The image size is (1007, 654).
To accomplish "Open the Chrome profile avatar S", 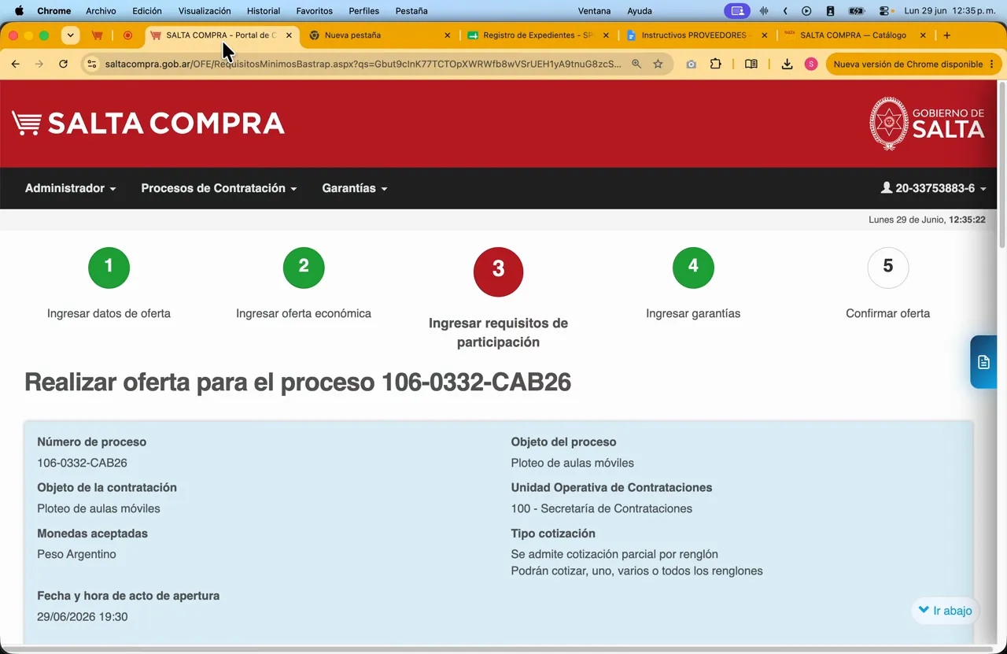I will pyautogui.click(x=811, y=64).
